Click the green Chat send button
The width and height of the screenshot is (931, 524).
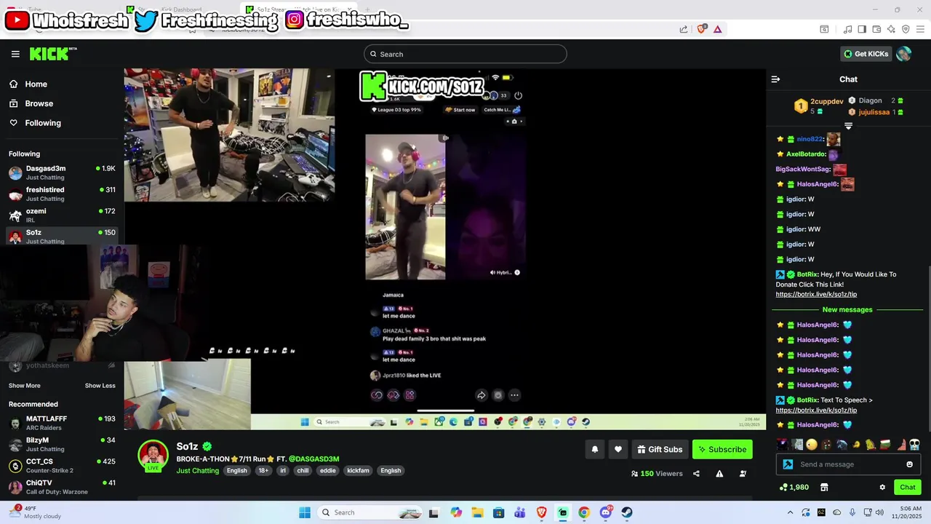[x=908, y=488]
